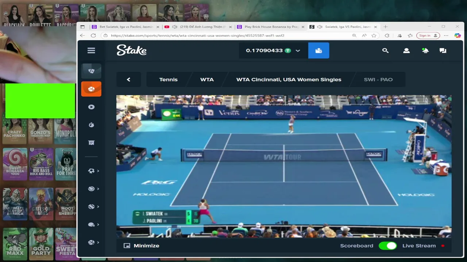Minimize the live stream player
This screenshot has width=467, height=262.
coord(142,246)
